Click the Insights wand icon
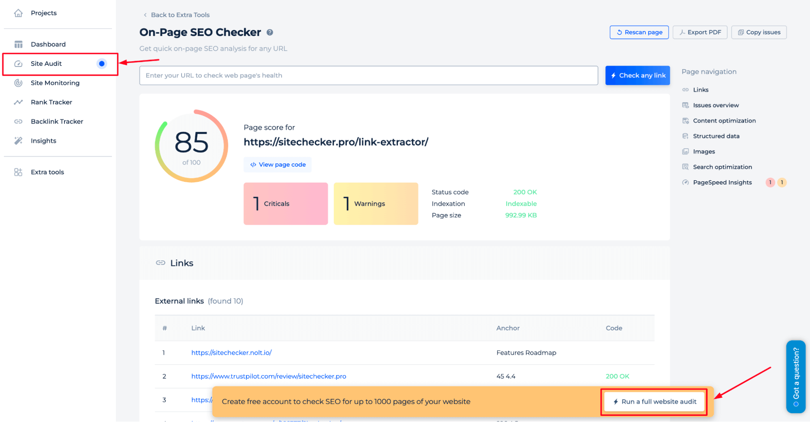 [18, 141]
